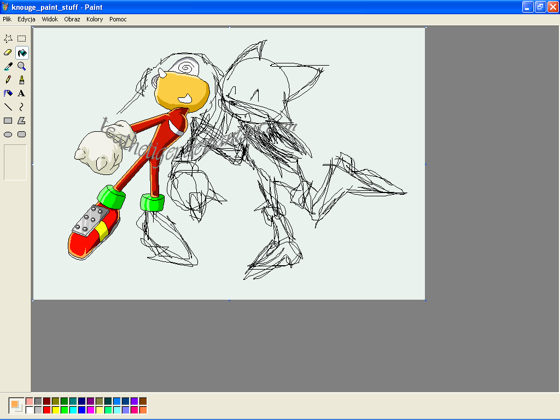This screenshot has width=560, height=420.
Task: Pick the magenta color swatch
Action: coord(91,410)
